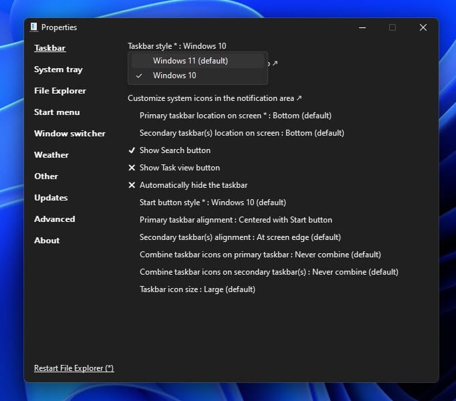
Task: Click the external link arrow behind the style menu
Action: pyautogui.click(x=275, y=63)
